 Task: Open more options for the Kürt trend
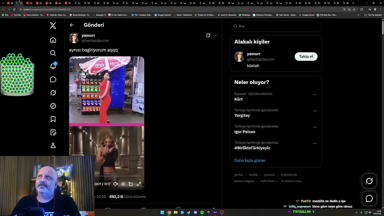pyautogui.click(x=315, y=94)
